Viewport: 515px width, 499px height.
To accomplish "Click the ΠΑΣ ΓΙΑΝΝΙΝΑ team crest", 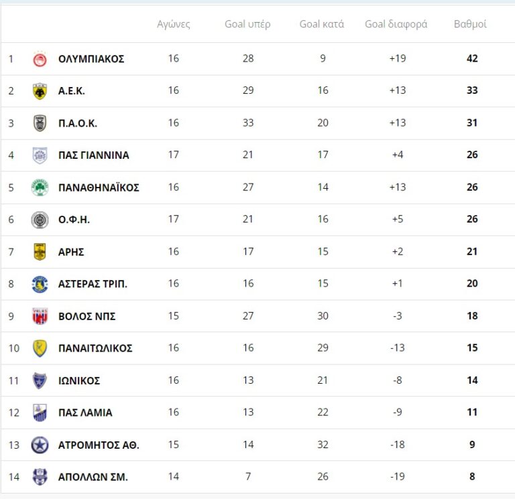I will pyautogui.click(x=40, y=155).
